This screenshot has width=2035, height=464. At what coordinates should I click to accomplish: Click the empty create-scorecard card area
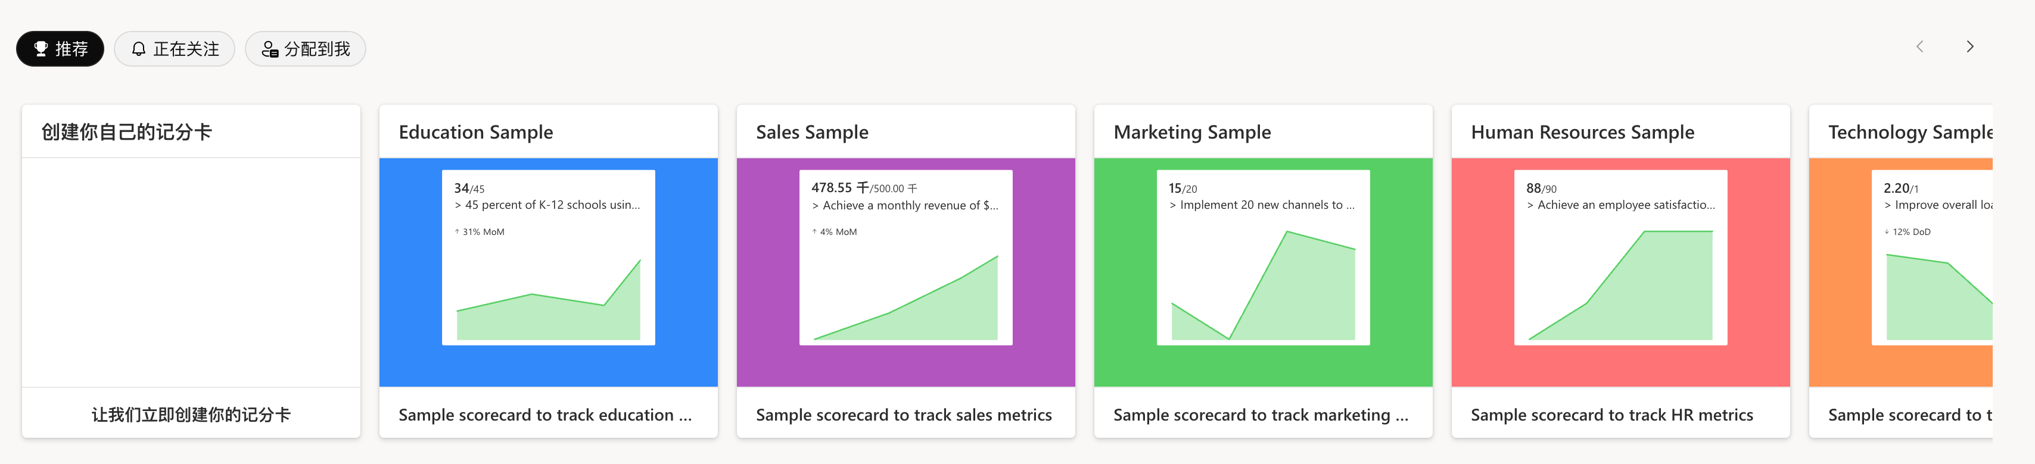coord(191,272)
